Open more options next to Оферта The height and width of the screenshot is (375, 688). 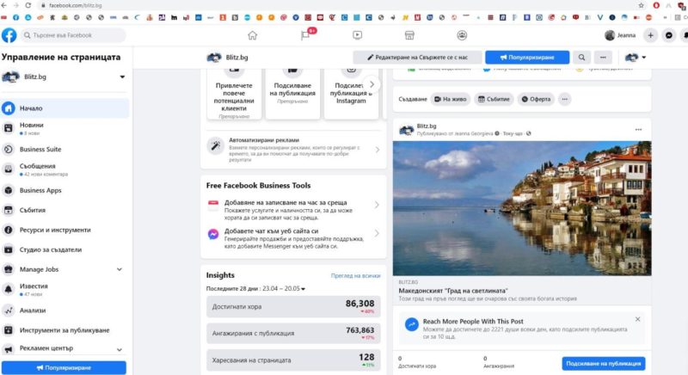click(565, 99)
